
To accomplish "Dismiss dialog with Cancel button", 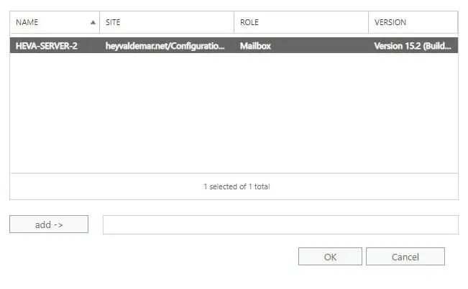I will 405,257.
